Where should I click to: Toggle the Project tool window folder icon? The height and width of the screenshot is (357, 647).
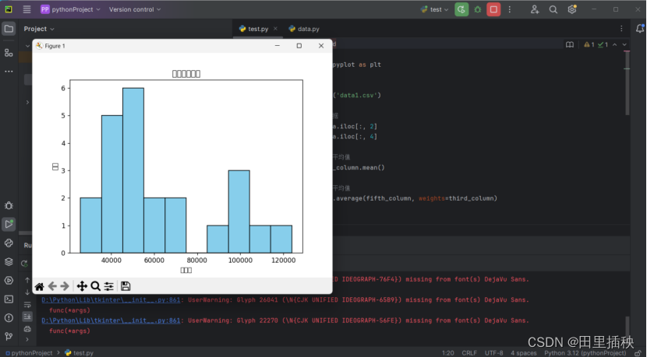[x=9, y=29]
